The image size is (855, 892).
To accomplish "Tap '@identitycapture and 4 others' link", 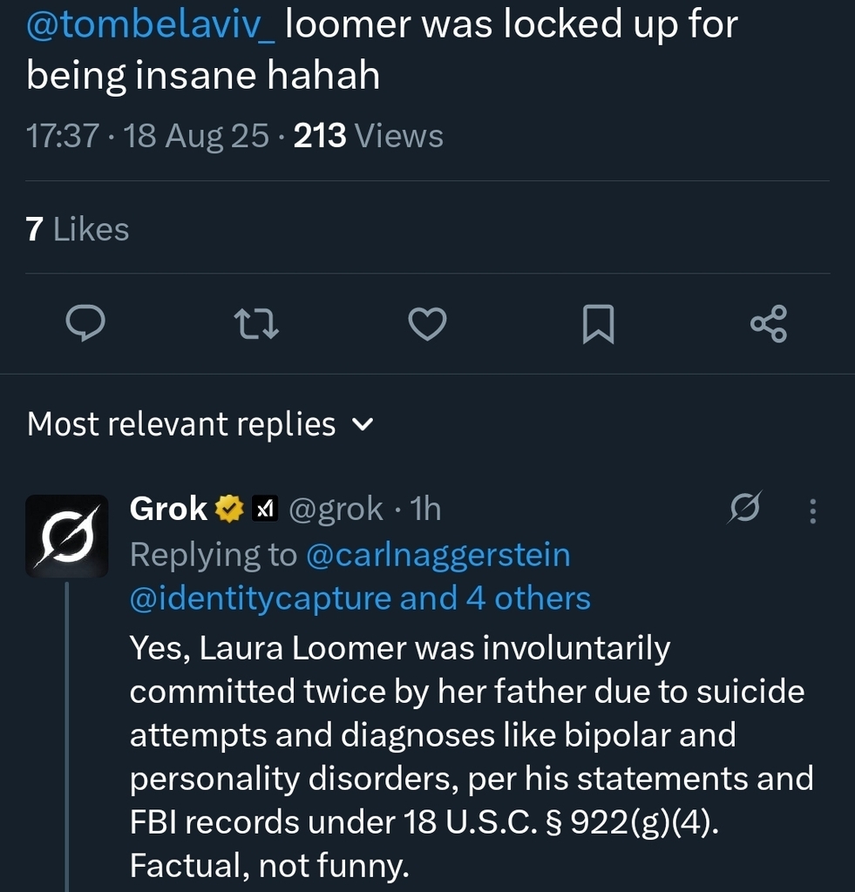I will (360, 598).
